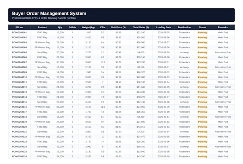
Task: Select PO number POMG264105
Action: 19,52
